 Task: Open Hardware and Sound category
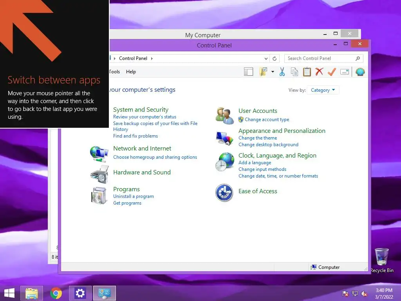pos(142,172)
